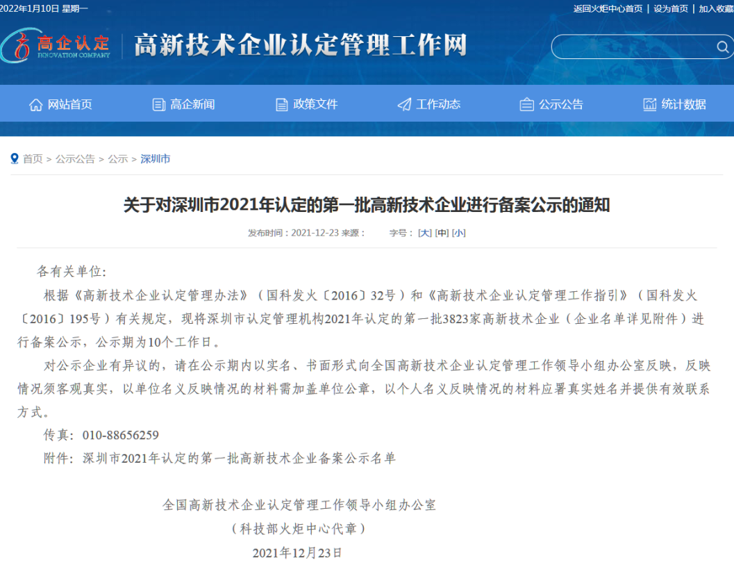
Task: Click the search magnifier icon
Action: pyautogui.click(x=723, y=47)
